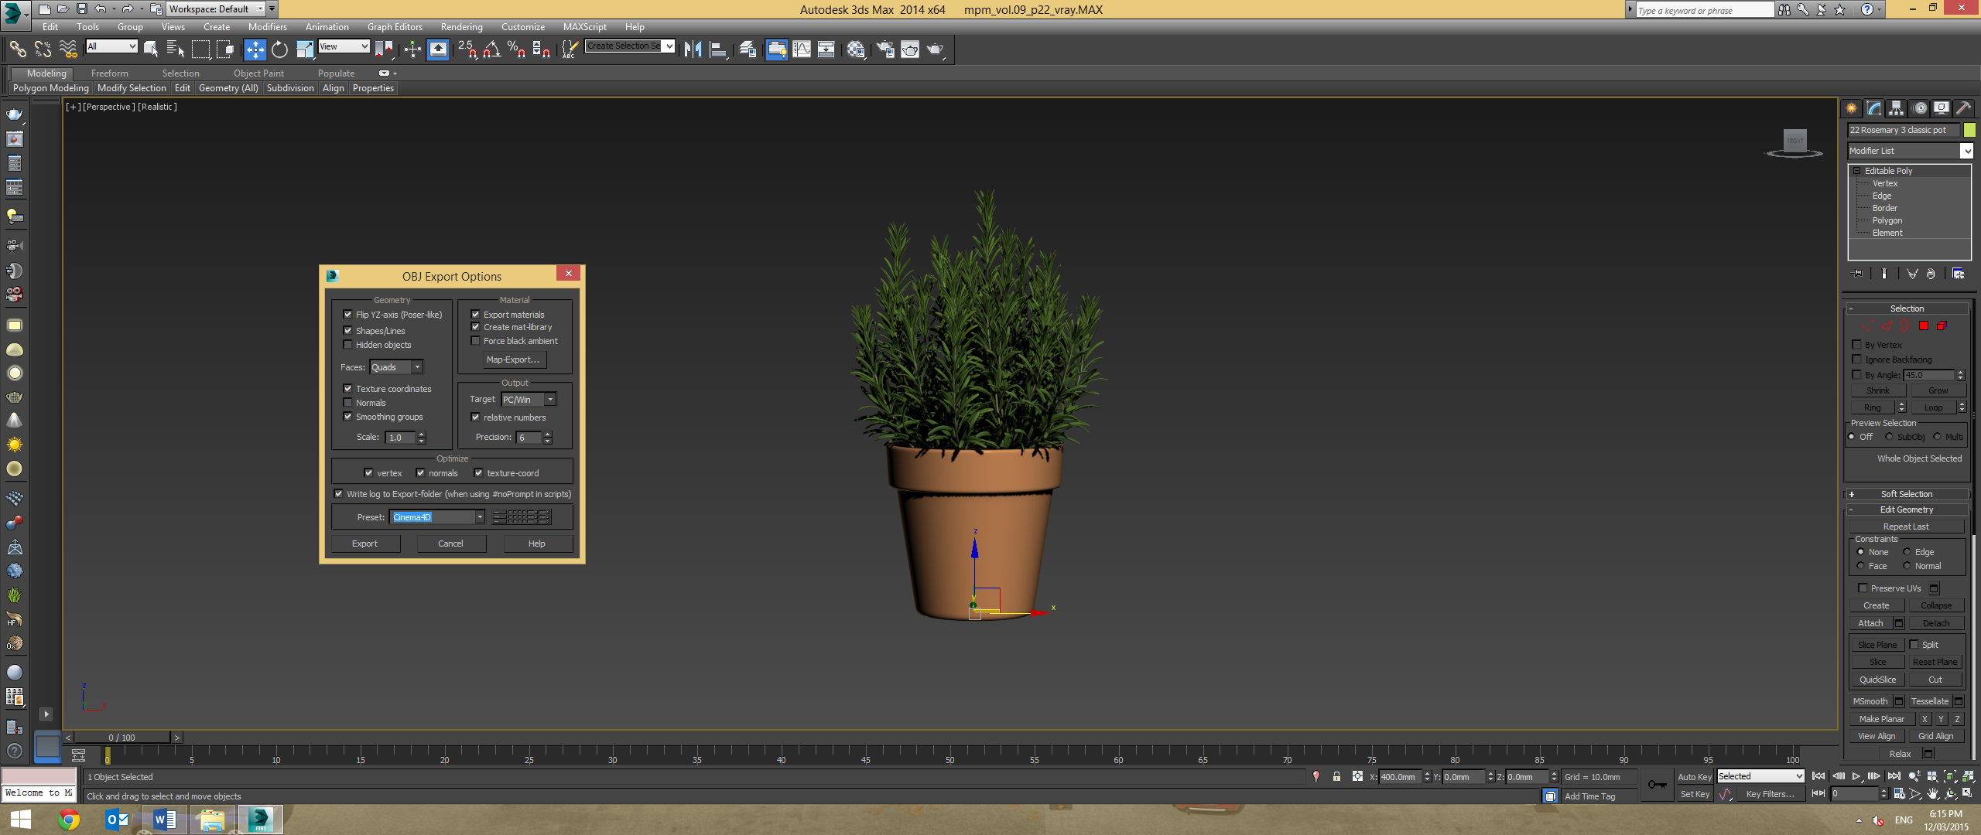Open Utilities panel hammer icon
This screenshot has width=1981, height=835.
pos(1963,108)
